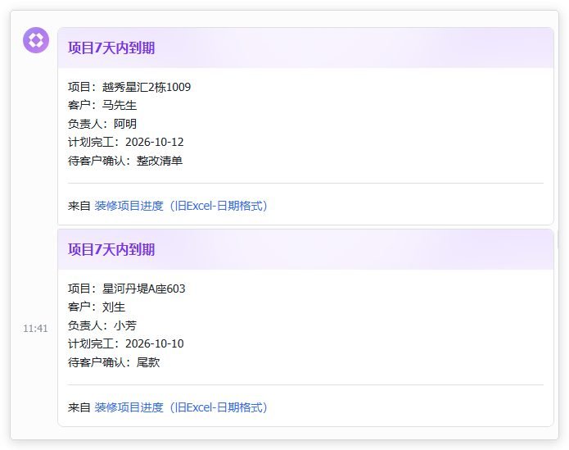This screenshot has width=569, height=450.
Task: Select text 待客户确认：整改清单
Action: pos(125,161)
